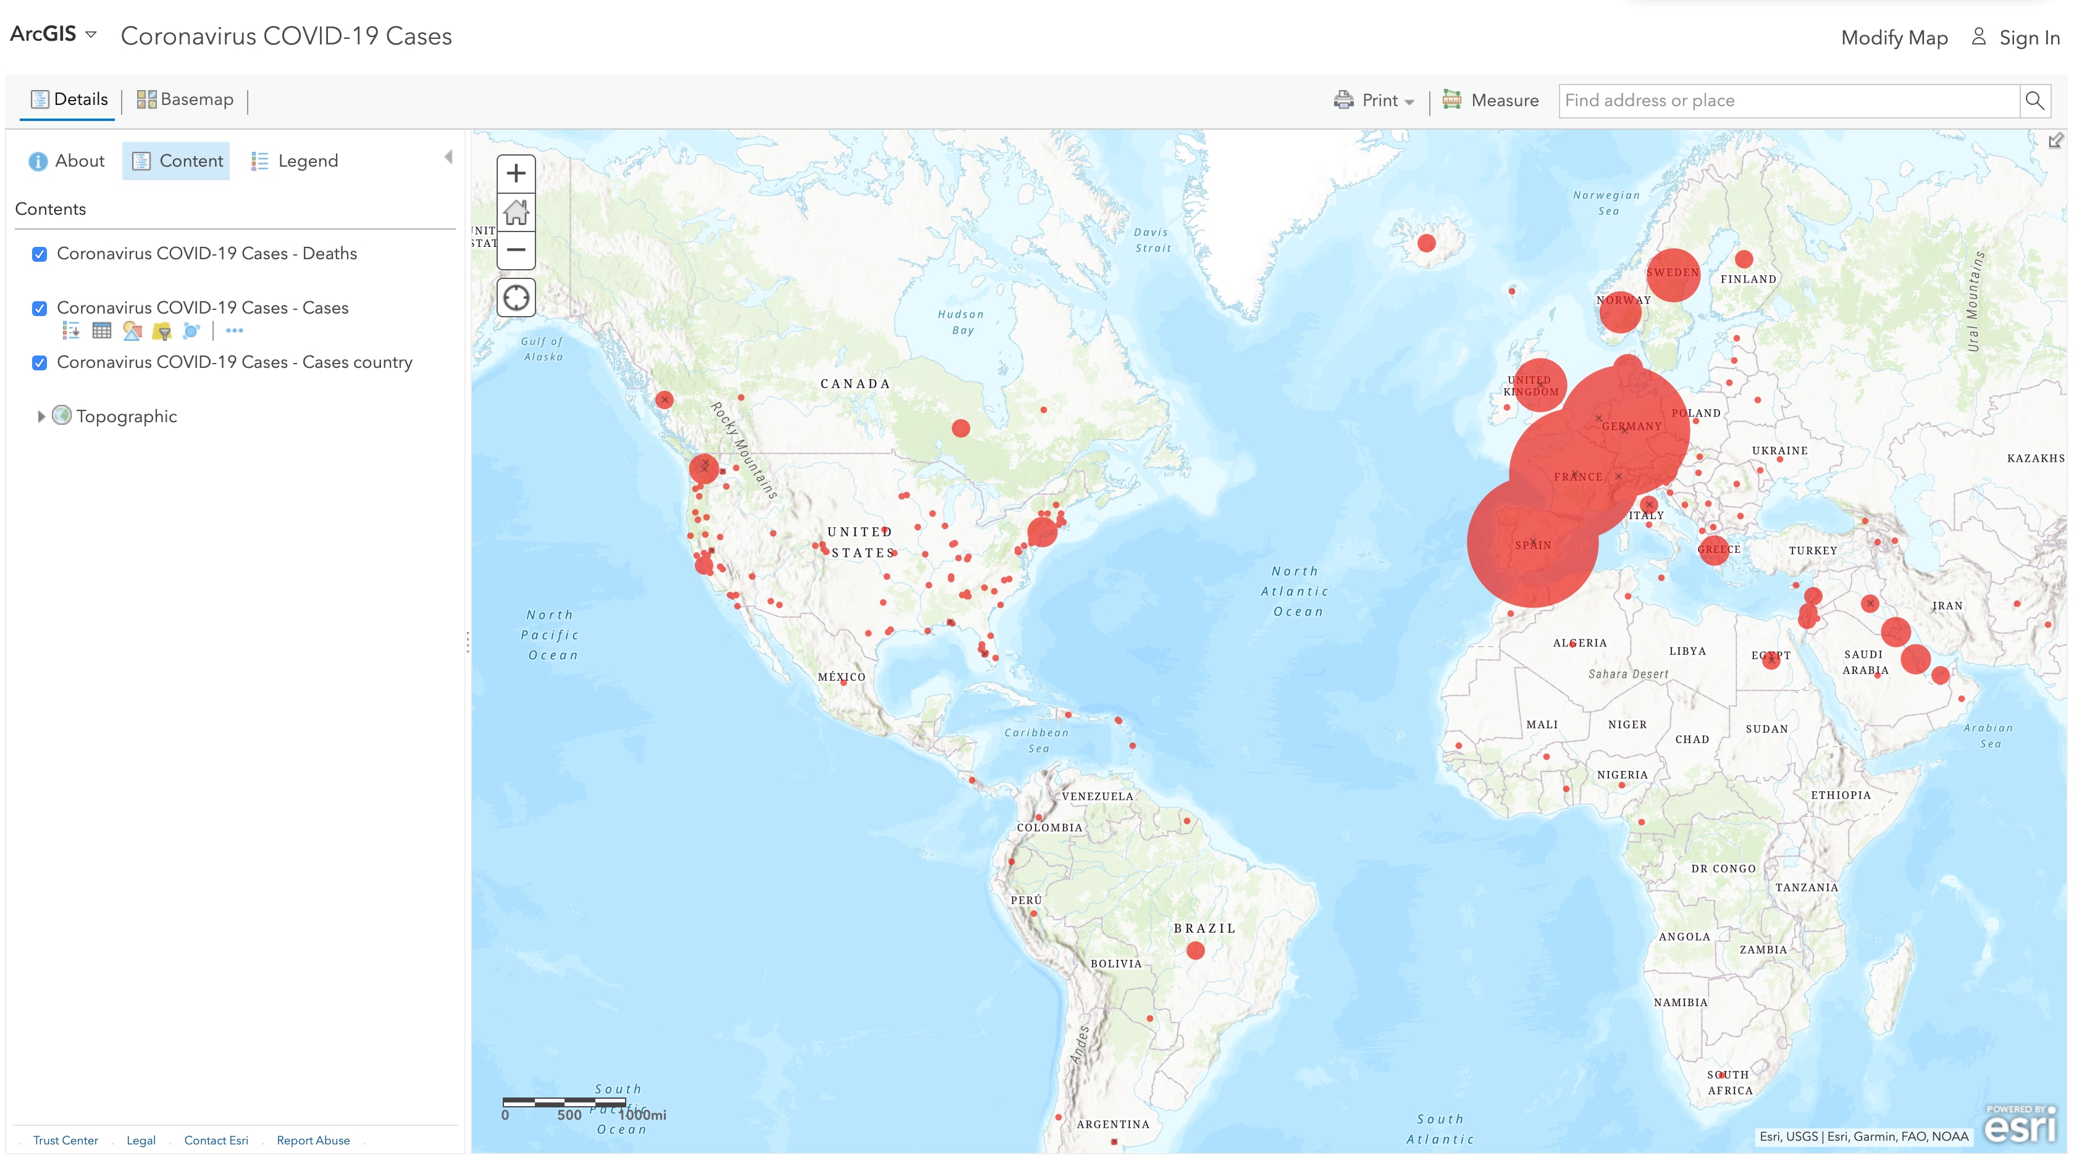Click the Default extent home button

tap(516, 212)
